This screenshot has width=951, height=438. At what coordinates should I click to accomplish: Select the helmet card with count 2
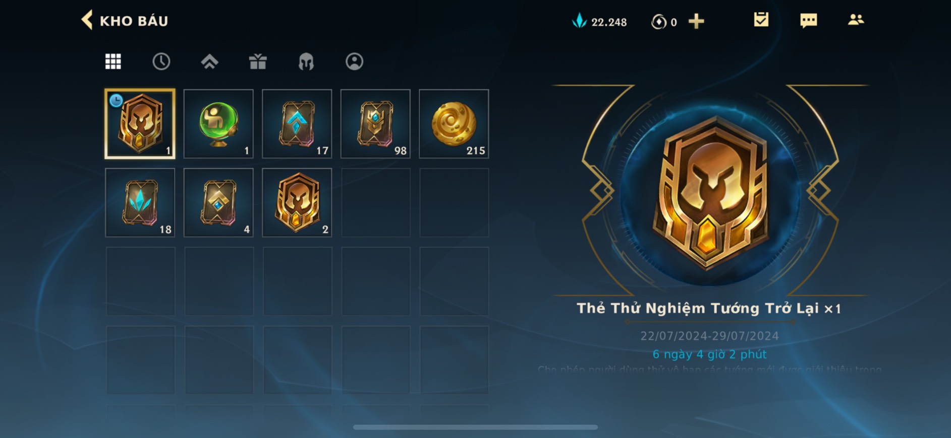(x=297, y=202)
